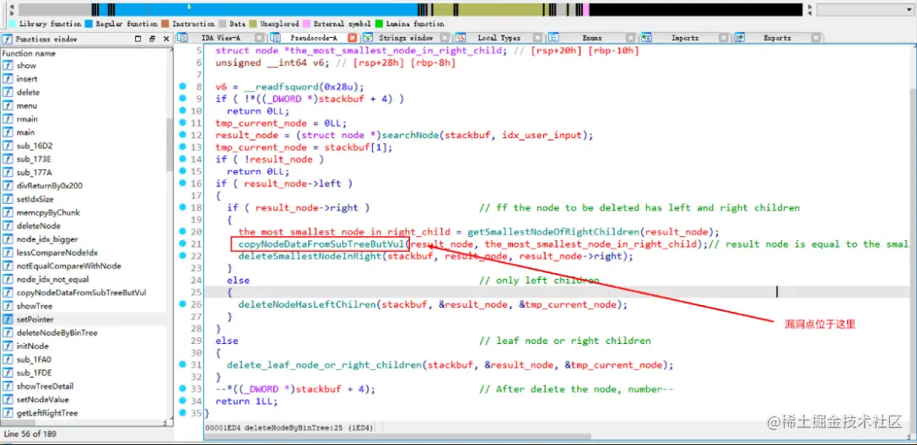Select deleteNodeByBinTree in function list

[57, 333]
